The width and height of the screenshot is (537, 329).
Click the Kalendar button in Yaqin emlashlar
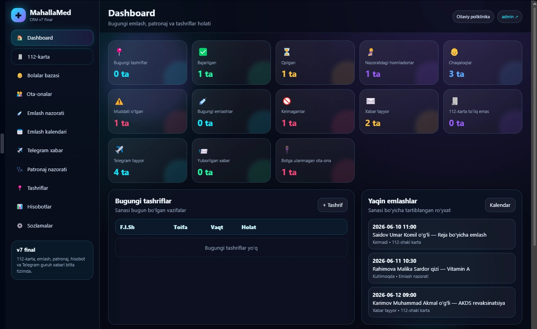(x=500, y=205)
